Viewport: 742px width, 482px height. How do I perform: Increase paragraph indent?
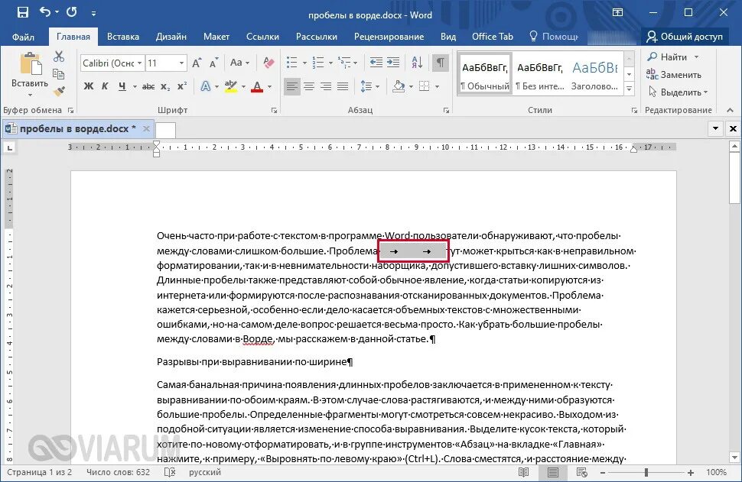393,63
